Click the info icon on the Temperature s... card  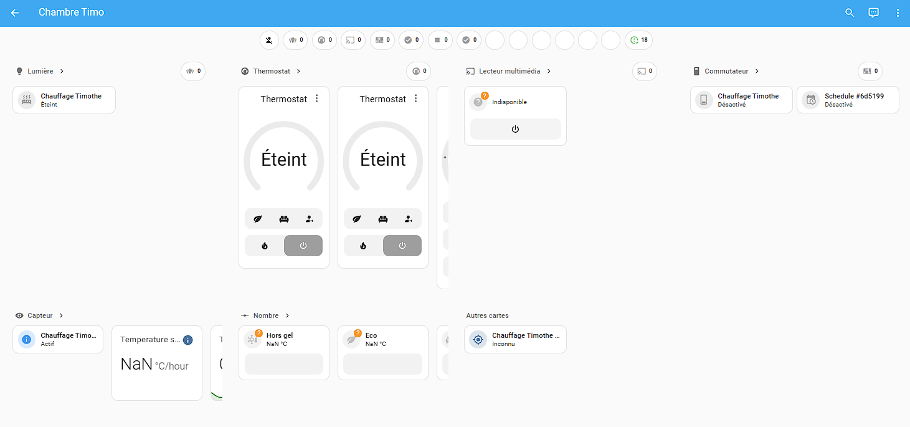[x=188, y=340]
